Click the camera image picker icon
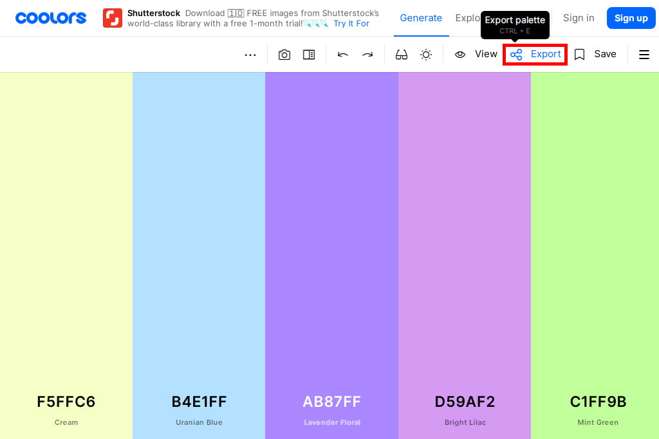The width and height of the screenshot is (659, 439). coord(284,55)
